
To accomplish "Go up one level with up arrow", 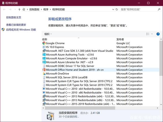I will pyautogui.click(x=19, y=10).
